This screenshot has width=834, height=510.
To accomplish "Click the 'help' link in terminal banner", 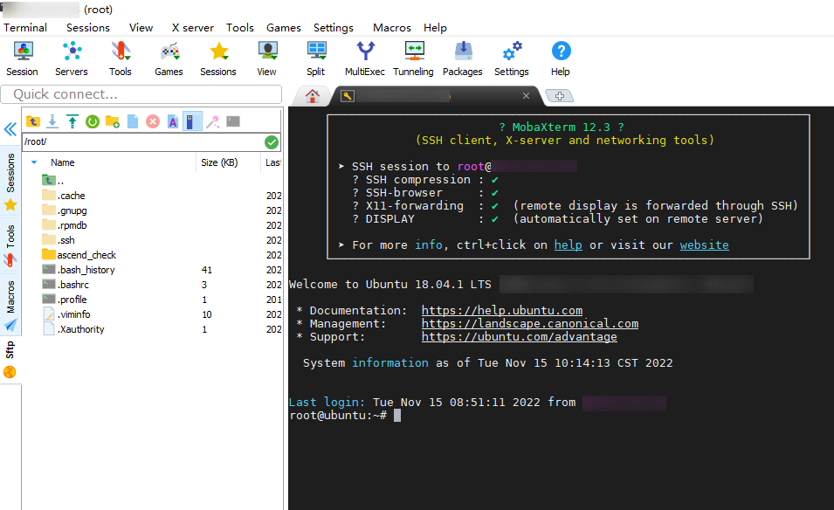I will (x=568, y=245).
